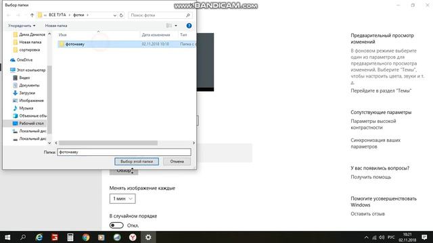Image resolution: width=433 pixels, height=243 pixels.
Task: Select the Дима Данилов folder in tree
Action: point(29,34)
